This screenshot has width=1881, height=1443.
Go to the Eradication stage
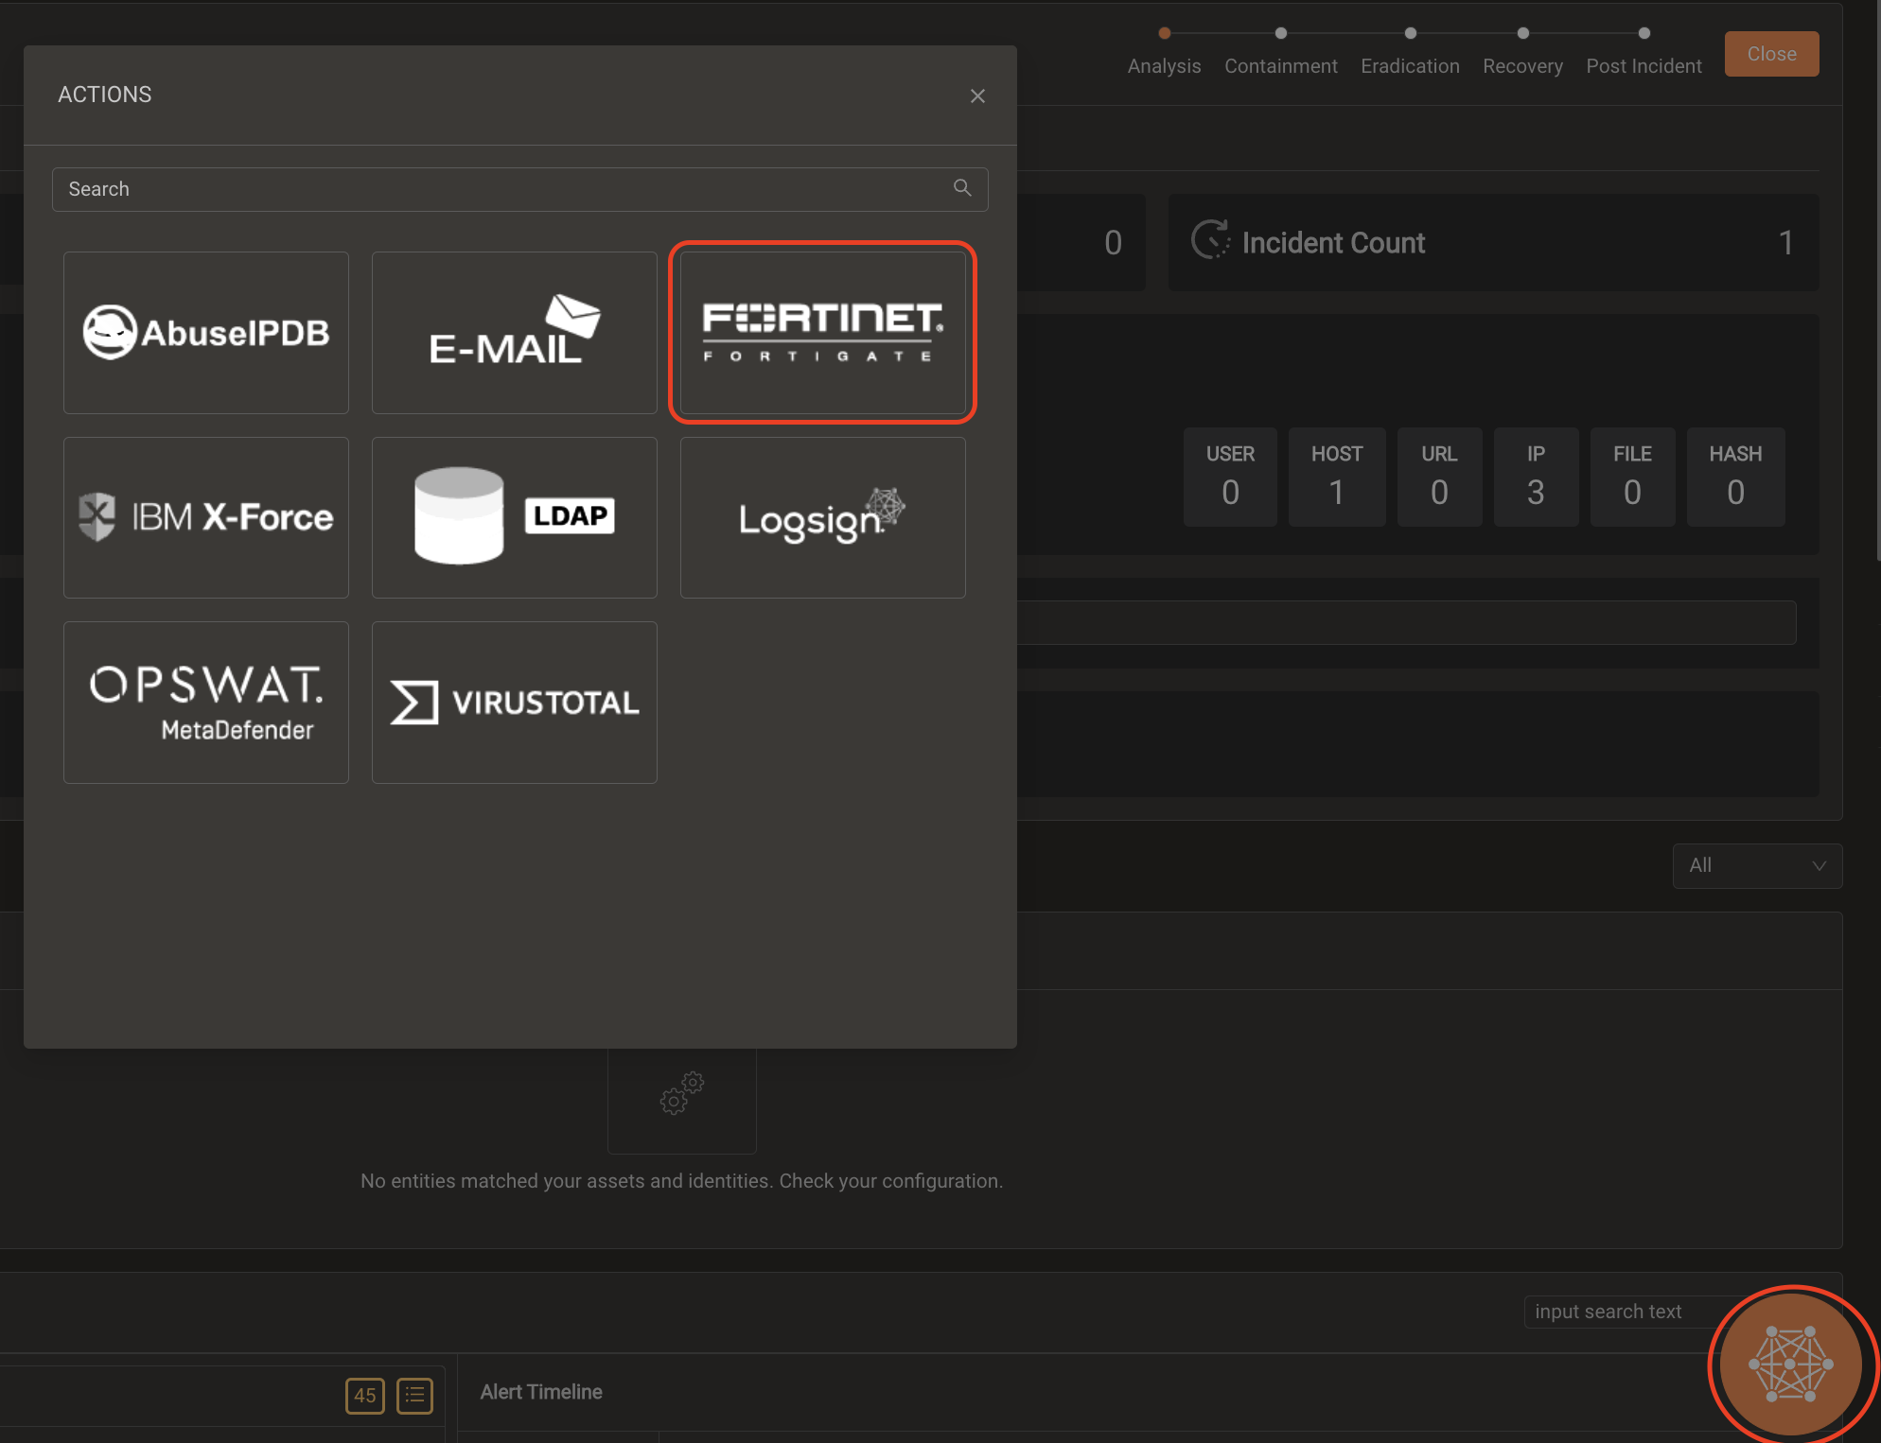[x=1410, y=53]
